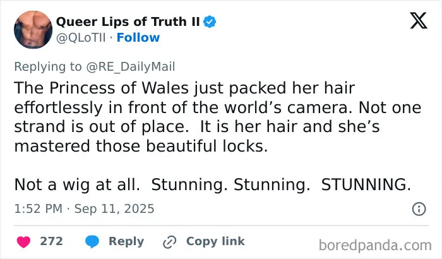Open the @RE_DailyMail mention
442x259 pixels.
coord(131,67)
